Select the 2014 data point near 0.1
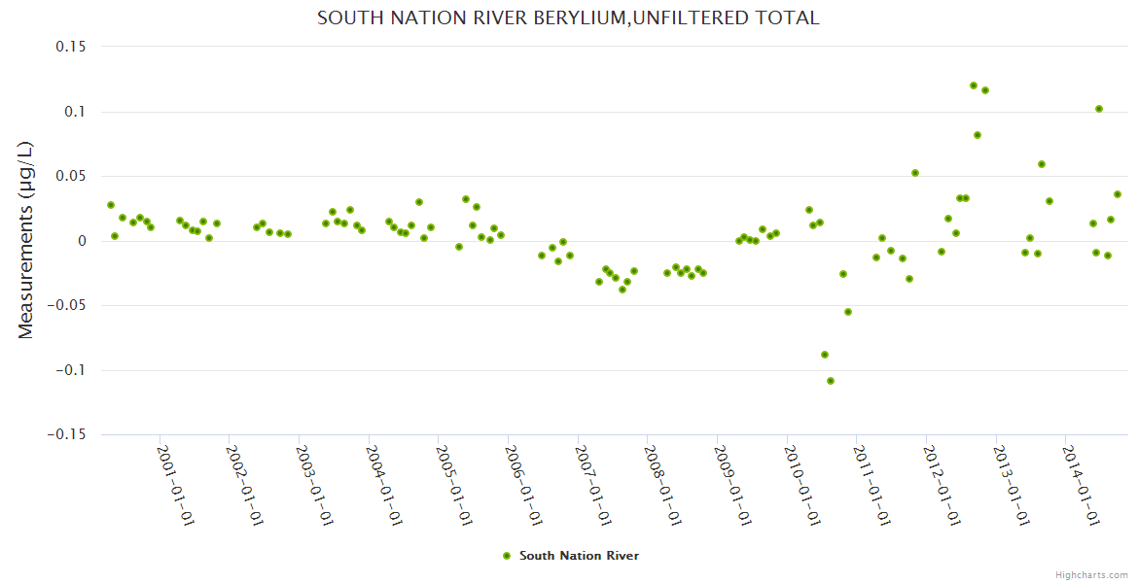The image size is (1138, 583). click(x=1099, y=109)
